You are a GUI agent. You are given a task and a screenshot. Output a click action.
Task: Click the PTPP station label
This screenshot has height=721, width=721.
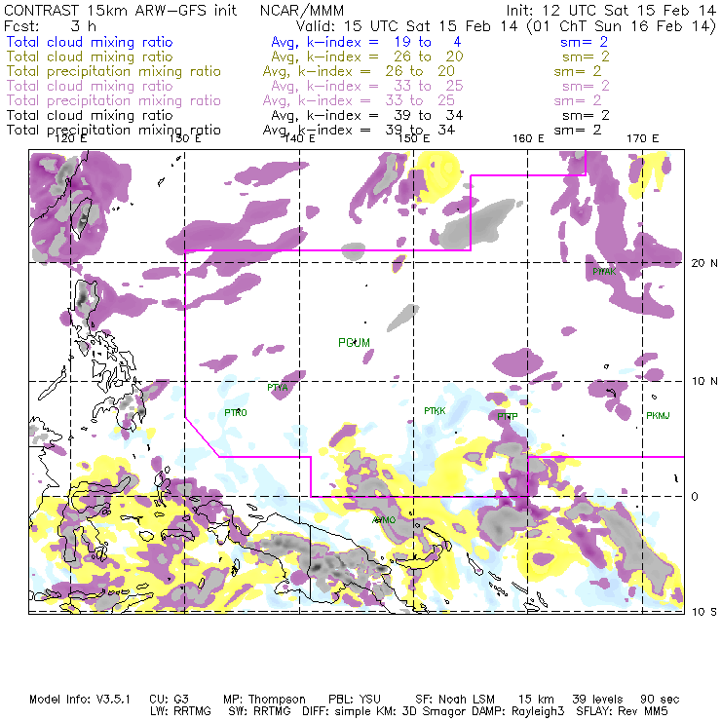coord(508,417)
